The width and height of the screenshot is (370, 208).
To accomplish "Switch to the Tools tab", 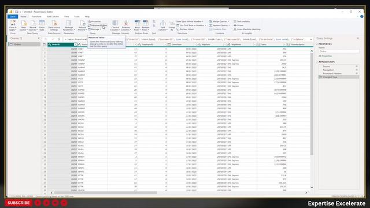I will click(77, 17).
